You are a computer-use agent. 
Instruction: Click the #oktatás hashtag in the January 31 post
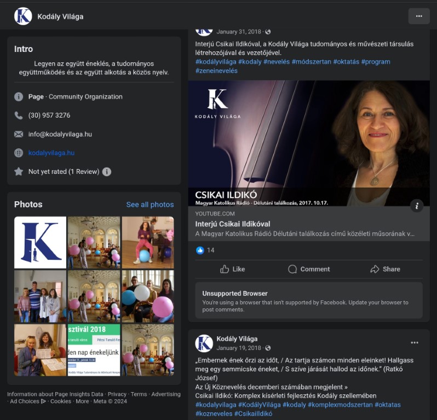(346, 62)
